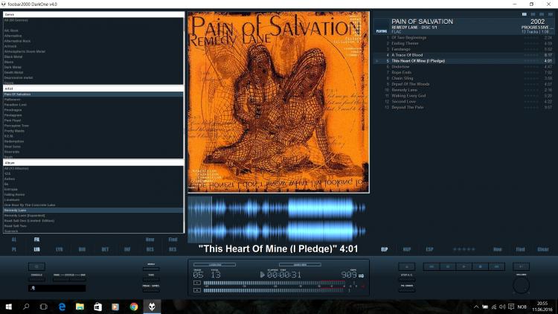Select artist 'Porcupine Tree' in Artist list
The height and width of the screenshot is (314, 558).
click(x=93, y=126)
